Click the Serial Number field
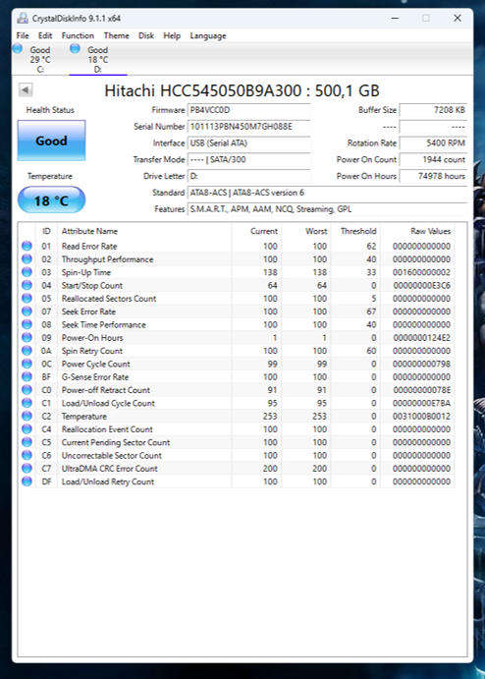 [248, 127]
